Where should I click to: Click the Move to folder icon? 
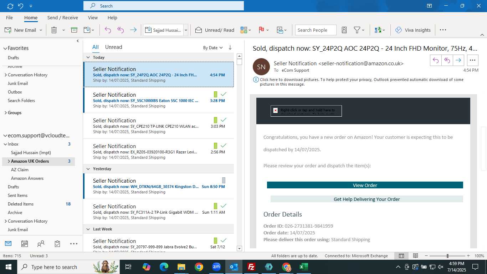pos(87,30)
